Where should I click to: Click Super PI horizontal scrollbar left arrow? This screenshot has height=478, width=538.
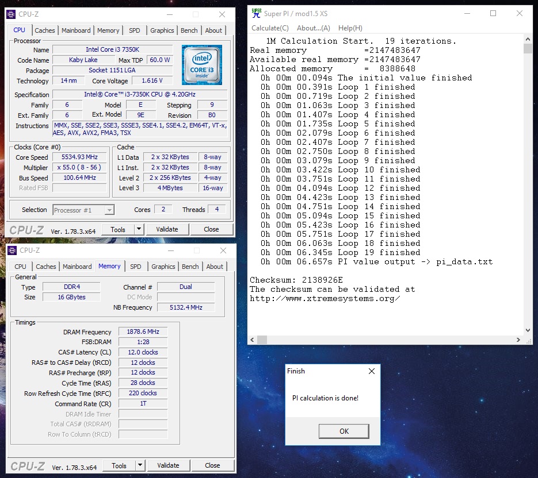tap(253, 340)
